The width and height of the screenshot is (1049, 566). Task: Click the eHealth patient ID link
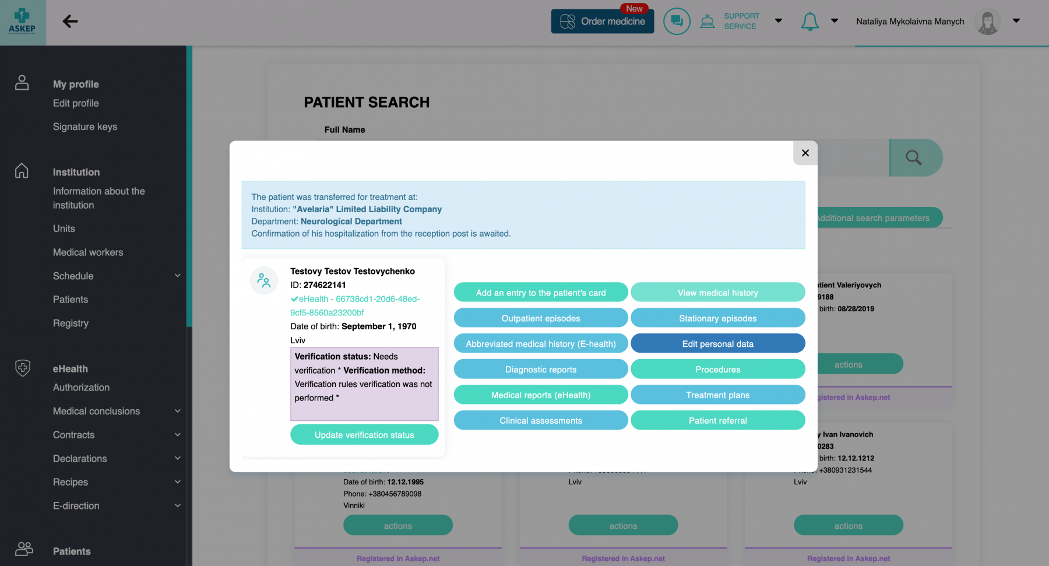pyautogui.click(x=355, y=305)
